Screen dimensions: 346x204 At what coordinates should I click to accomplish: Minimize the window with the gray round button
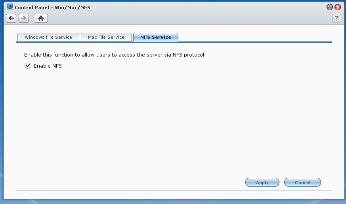coord(330,7)
